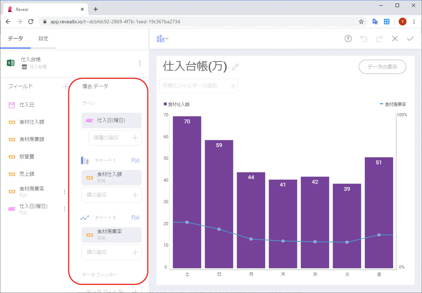Open a new browser tab
The image size is (422, 293).
[96, 9]
